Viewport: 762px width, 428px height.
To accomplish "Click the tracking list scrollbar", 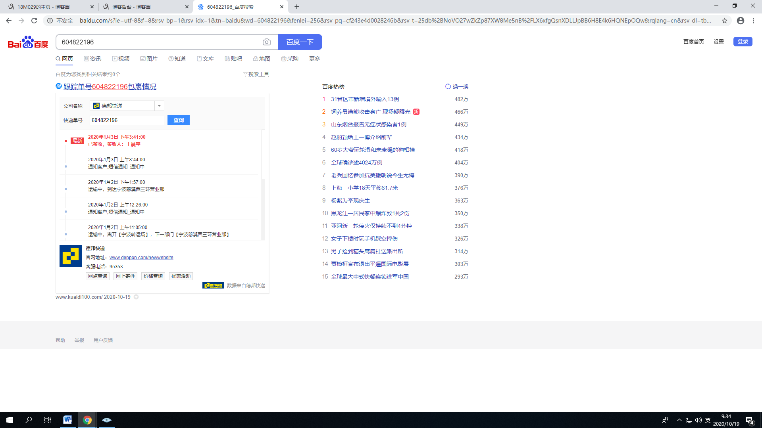I will [x=263, y=155].
